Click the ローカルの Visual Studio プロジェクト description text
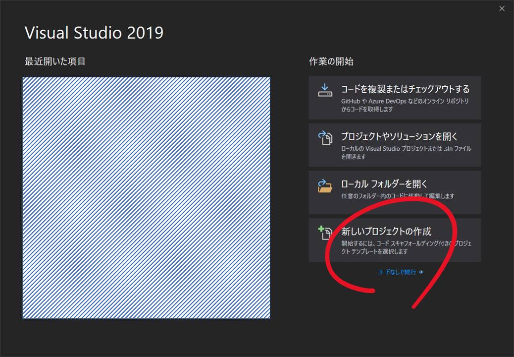Image resolution: width=514 pixels, height=357 pixels. [406, 153]
